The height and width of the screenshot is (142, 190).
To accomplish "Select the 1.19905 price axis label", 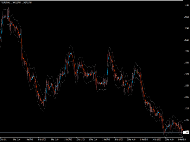I will click(186, 51).
